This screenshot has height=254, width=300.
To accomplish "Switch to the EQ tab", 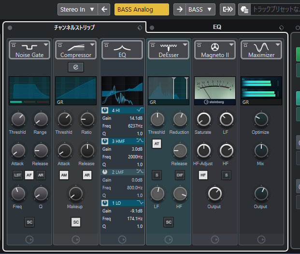I will coord(217,27).
